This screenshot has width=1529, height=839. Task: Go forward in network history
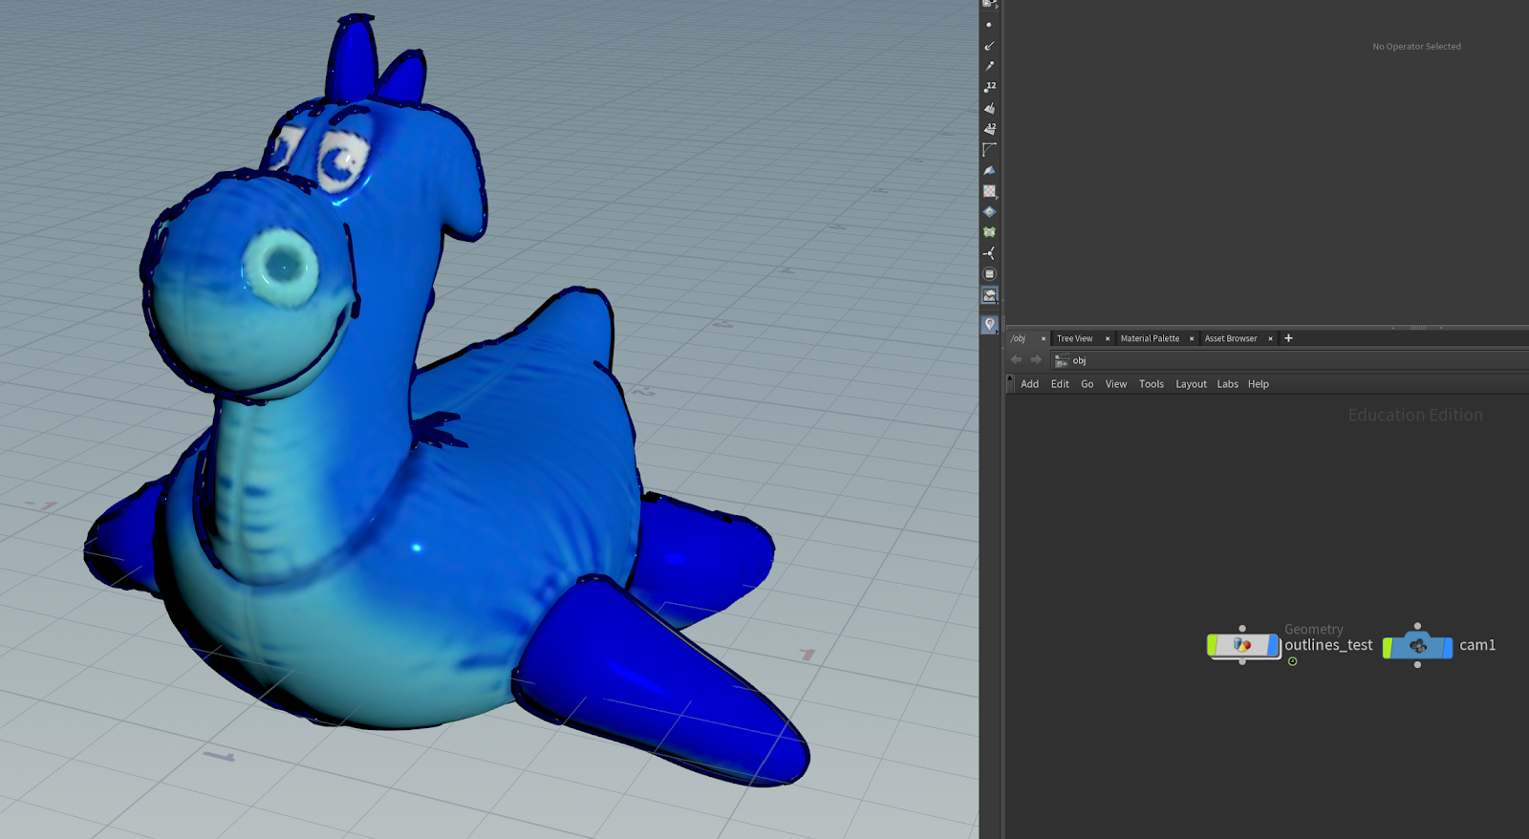[1036, 360]
